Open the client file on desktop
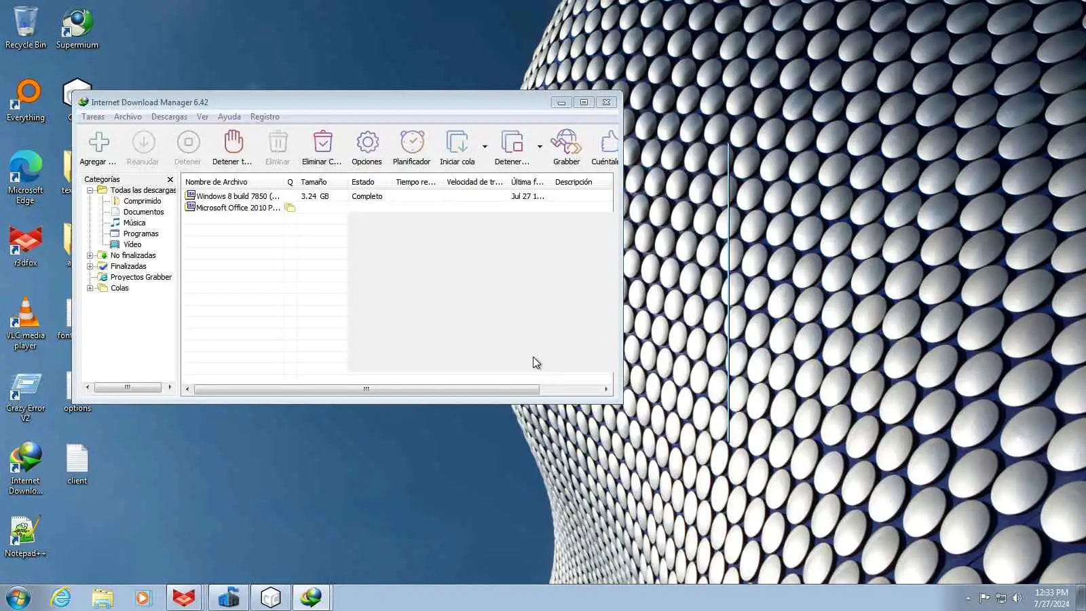Viewport: 1086px width, 611px height. tap(77, 464)
